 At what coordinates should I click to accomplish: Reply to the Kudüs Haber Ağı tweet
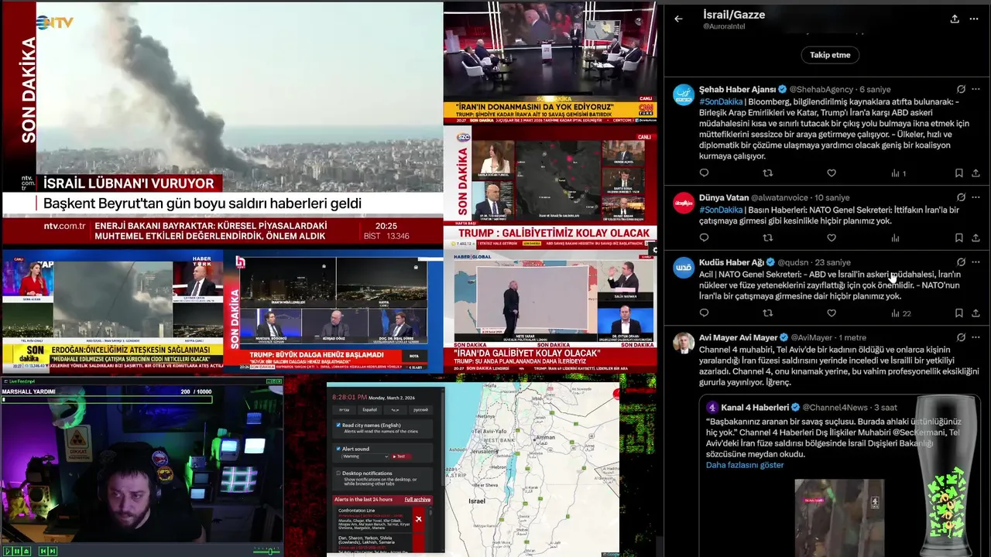pyautogui.click(x=704, y=313)
